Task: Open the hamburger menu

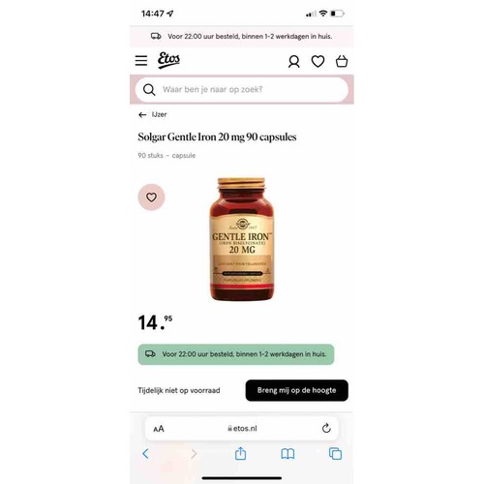Action: point(141,60)
